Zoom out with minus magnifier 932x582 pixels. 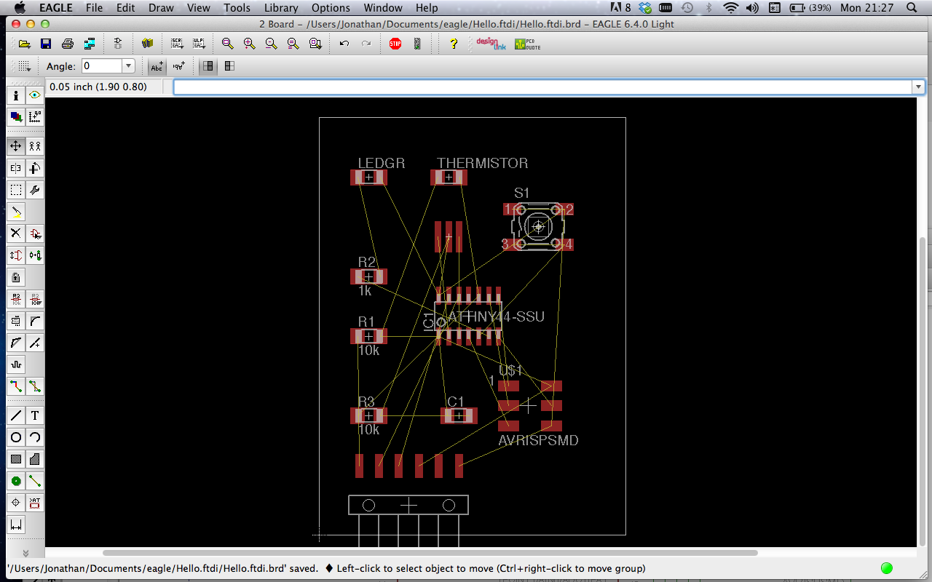tap(272, 44)
